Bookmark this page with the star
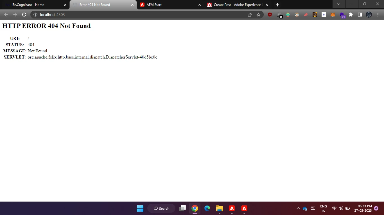This screenshot has width=384, height=215. 259,15
